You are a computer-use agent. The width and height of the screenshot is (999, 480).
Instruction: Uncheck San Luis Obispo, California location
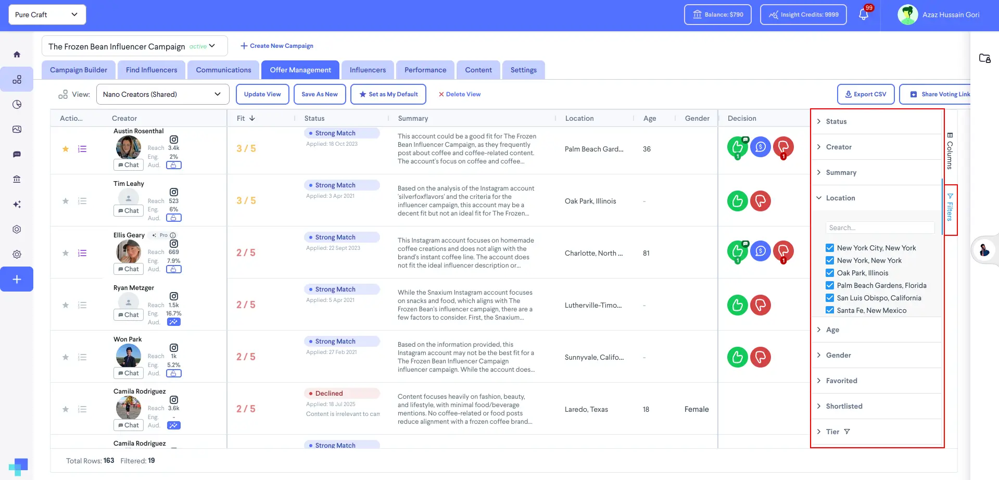830,298
